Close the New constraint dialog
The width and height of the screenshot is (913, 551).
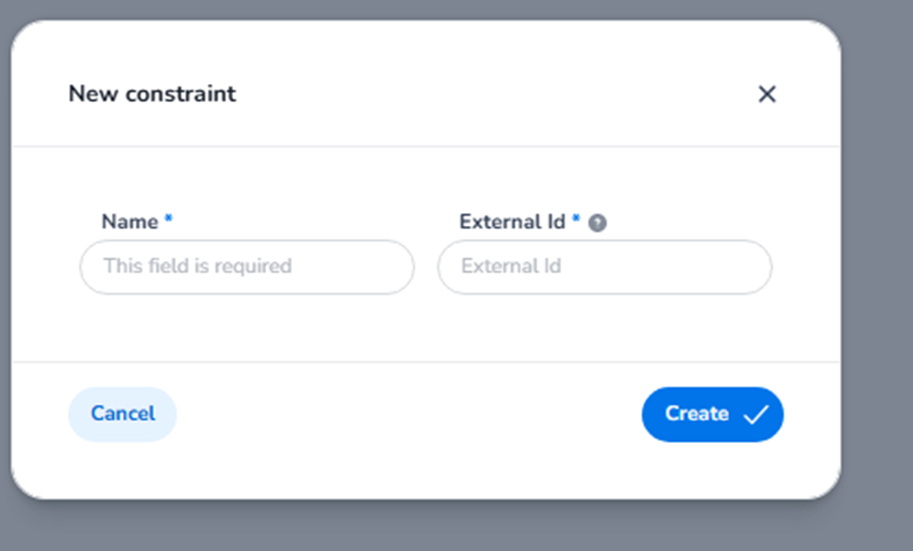click(x=767, y=94)
